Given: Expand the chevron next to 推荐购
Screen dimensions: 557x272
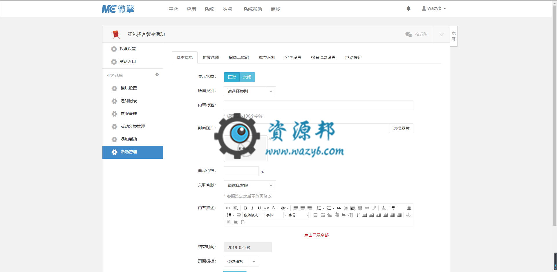Looking at the screenshot, I should [x=441, y=34].
